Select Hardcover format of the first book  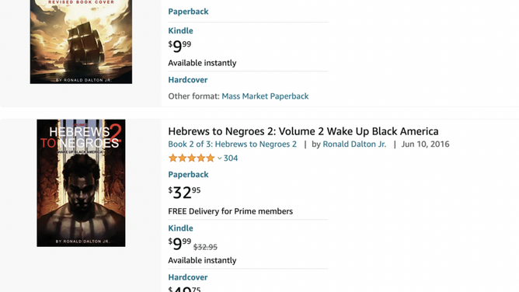pyautogui.click(x=188, y=80)
